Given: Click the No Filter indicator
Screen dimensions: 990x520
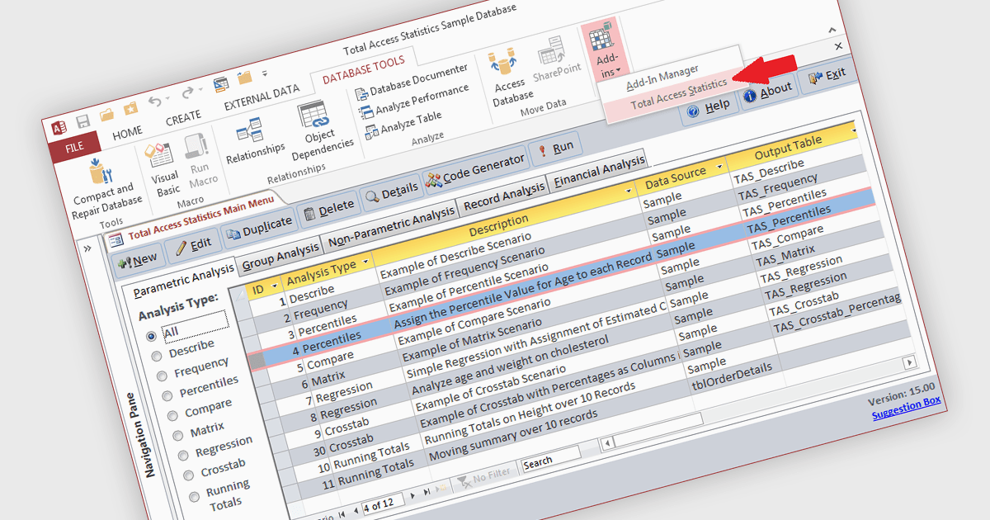Looking at the screenshot, I should [x=483, y=477].
